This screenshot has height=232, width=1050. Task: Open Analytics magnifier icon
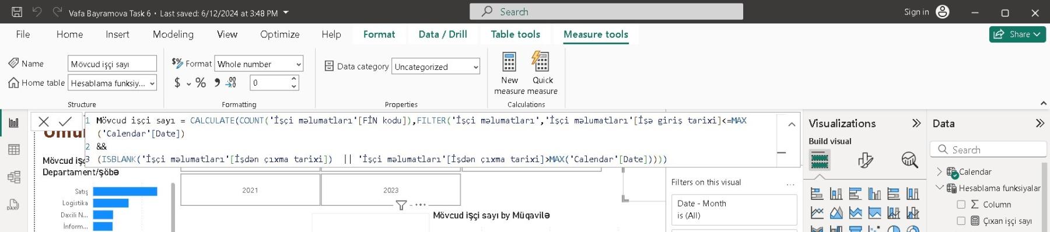click(x=909, y=160)
